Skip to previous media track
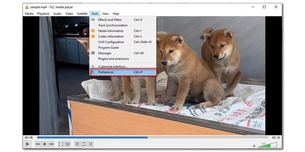 point(38,144)
